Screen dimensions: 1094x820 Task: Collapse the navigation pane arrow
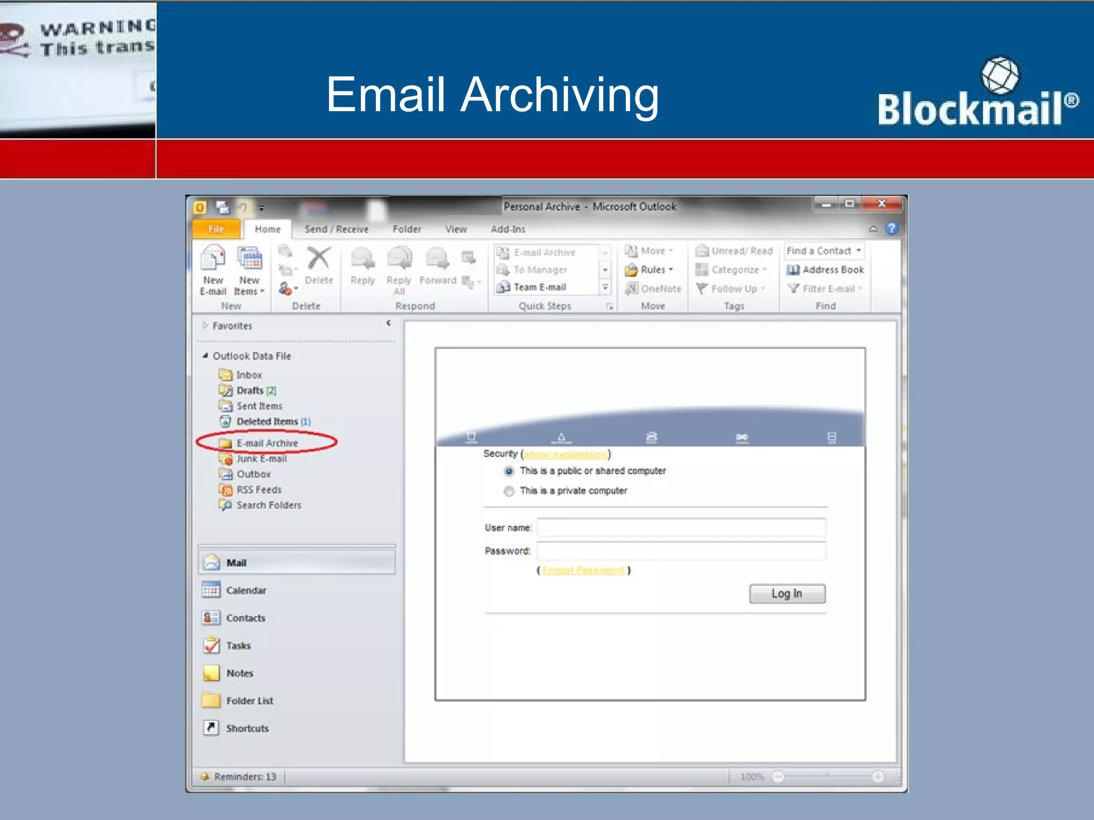click(388, 323)
